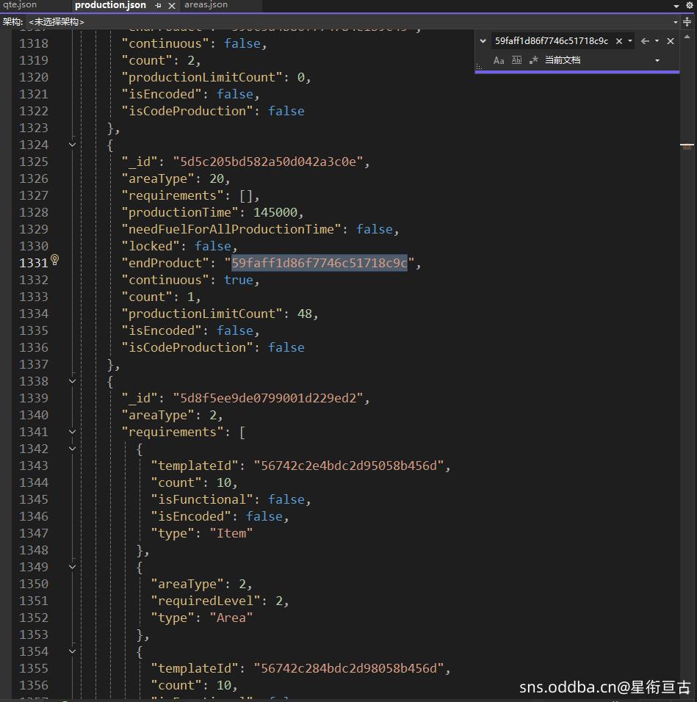The width and height of the screenshot is (697, 702).
Task: Click in the find box search text field
Action: [551, 41]
